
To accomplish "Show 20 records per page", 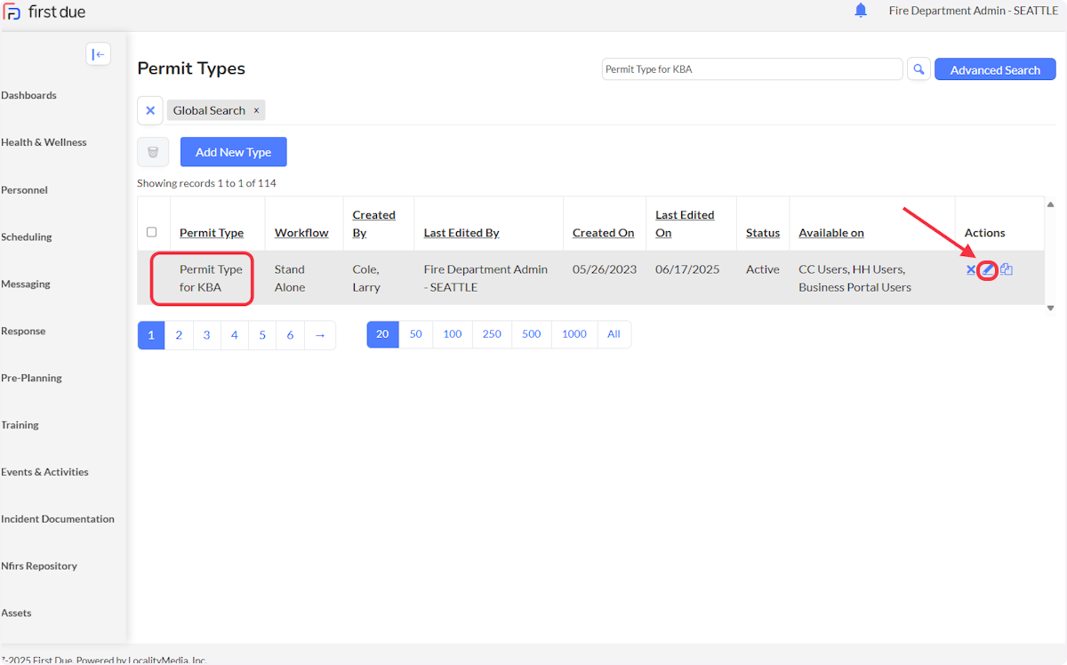I will click(382, 334).
